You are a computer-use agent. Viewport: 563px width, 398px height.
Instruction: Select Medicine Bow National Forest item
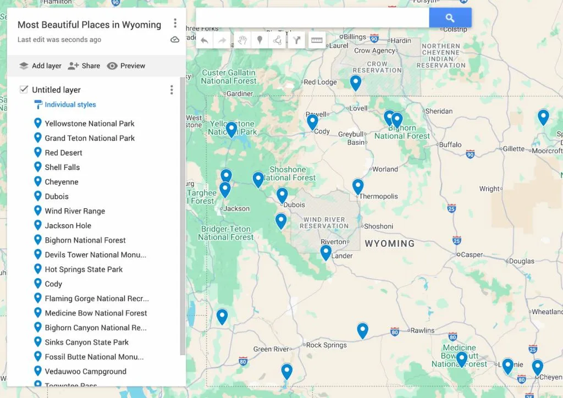coord(96,313)
